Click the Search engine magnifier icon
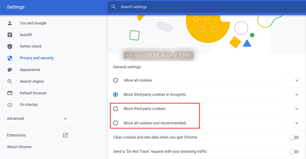This screenshot has width=306, height=159. [10, 81]
